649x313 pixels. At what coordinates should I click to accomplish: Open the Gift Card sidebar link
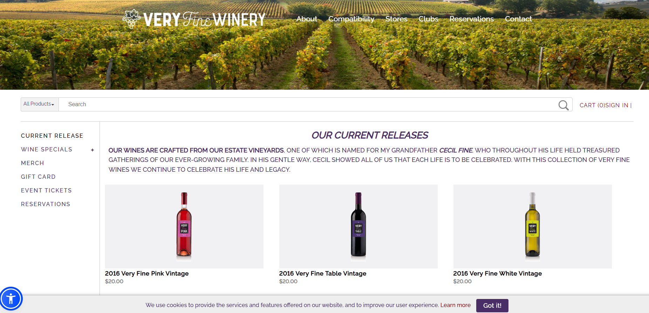[x=38, y=177]
